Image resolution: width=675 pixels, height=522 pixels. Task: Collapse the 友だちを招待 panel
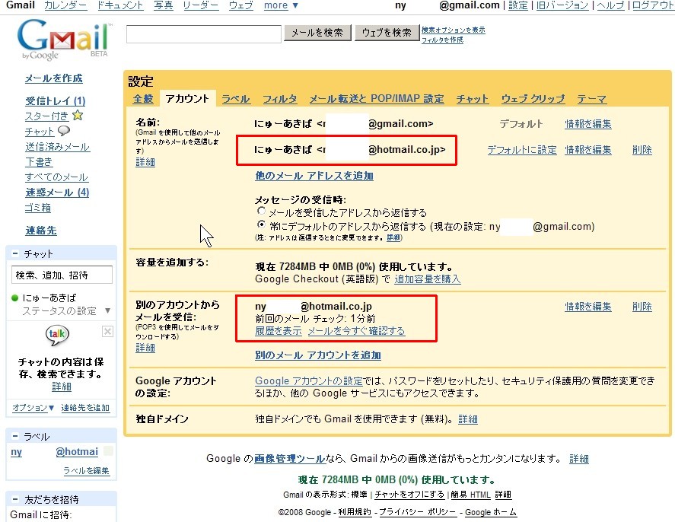coord(15,499)
